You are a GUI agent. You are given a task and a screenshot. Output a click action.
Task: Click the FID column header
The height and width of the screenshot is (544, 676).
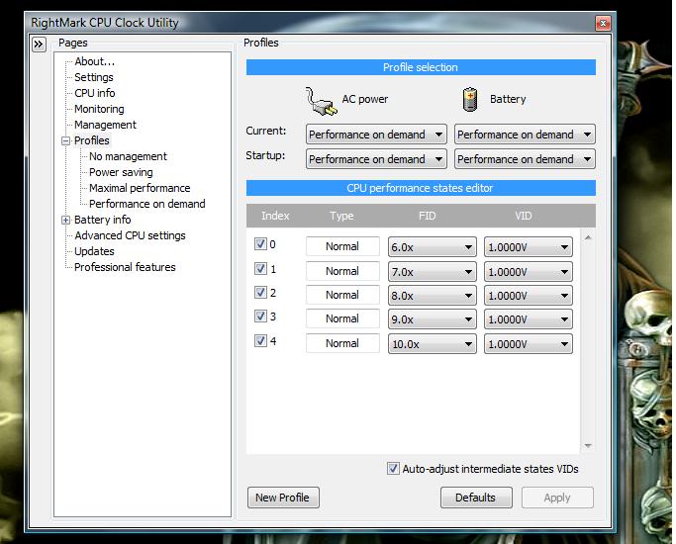(x=427, y=216)
